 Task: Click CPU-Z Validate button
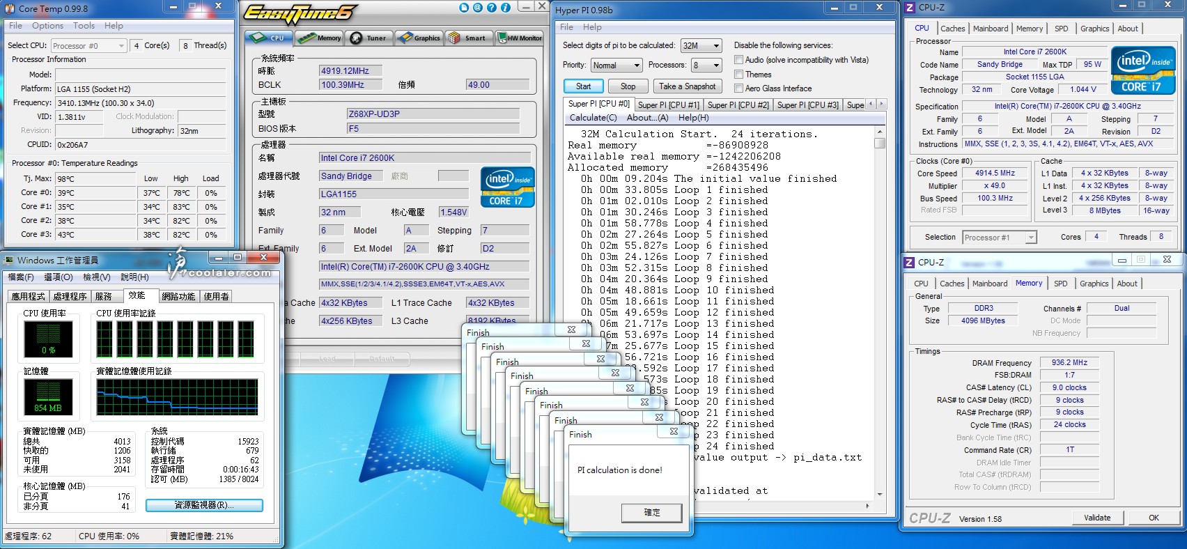tap(1097, 518)
